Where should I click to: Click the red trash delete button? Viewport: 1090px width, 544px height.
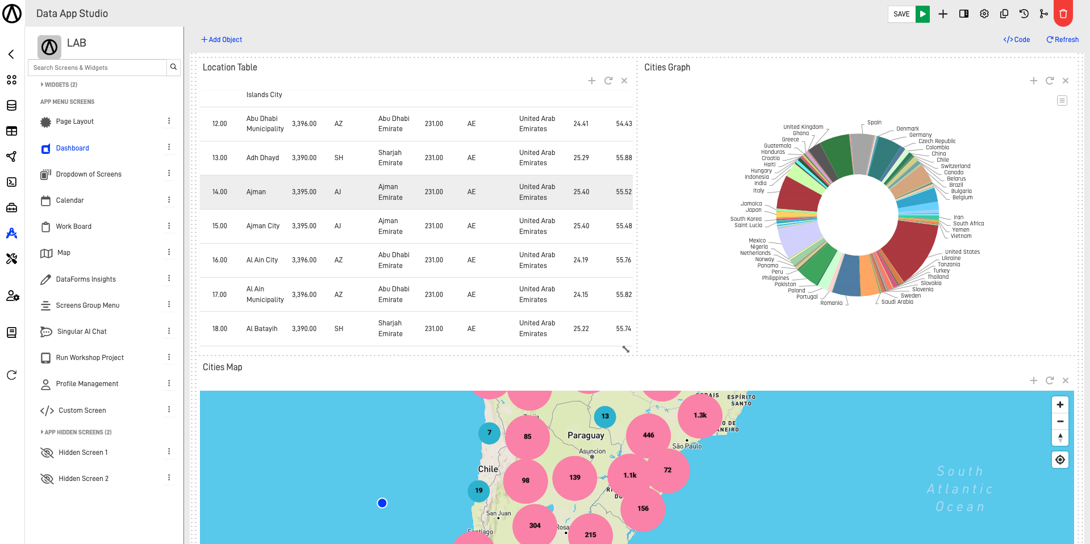click(1063, 14)
